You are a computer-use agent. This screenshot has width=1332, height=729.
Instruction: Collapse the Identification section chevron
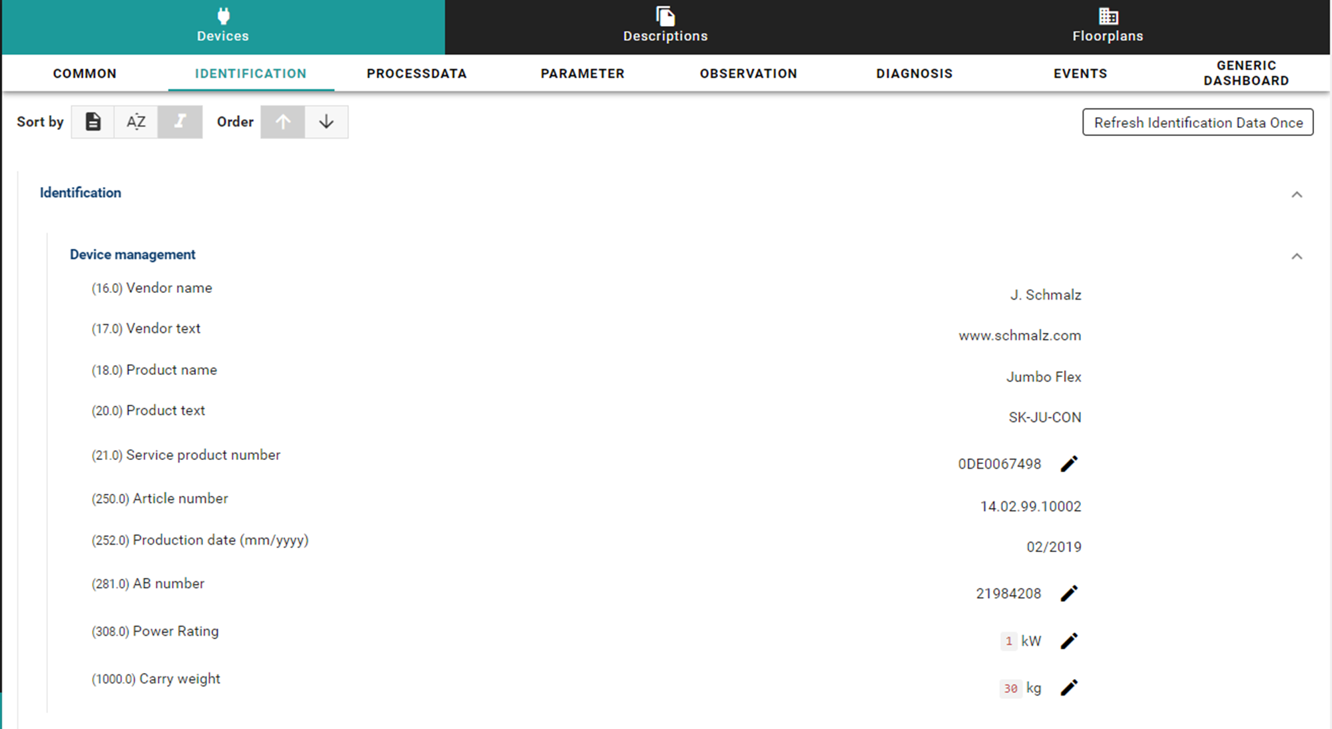click(1297, 194)
